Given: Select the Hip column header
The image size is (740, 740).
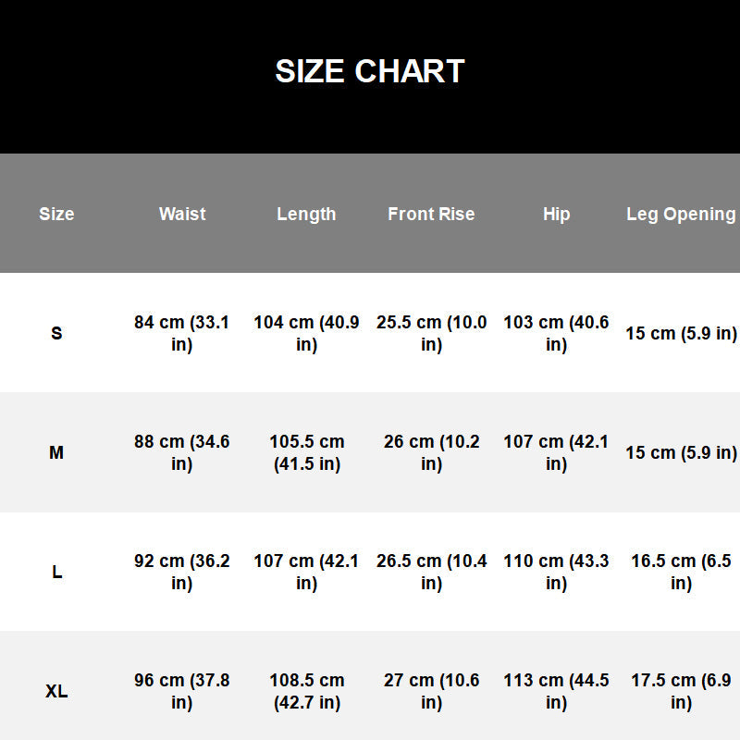Looking at the screenshot, I should click(557, 215).
